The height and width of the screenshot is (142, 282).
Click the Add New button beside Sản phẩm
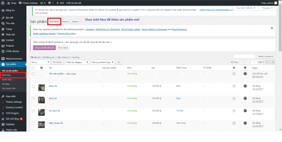[x=54, y=21]
